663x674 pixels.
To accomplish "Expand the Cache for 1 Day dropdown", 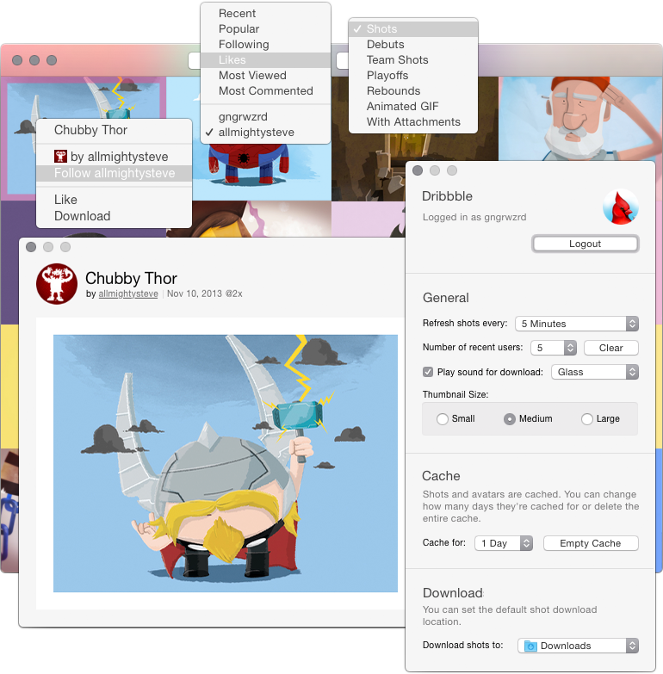I will point(504,543).
